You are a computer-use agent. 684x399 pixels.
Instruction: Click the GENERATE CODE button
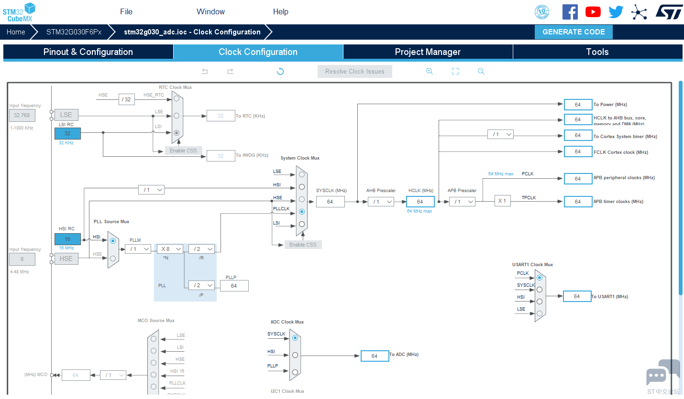[x=574, y=32]
